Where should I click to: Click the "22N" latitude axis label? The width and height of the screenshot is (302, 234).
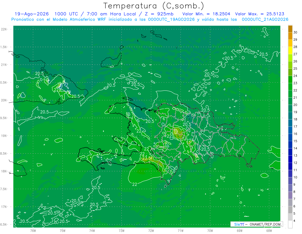(x=4, y=29)
